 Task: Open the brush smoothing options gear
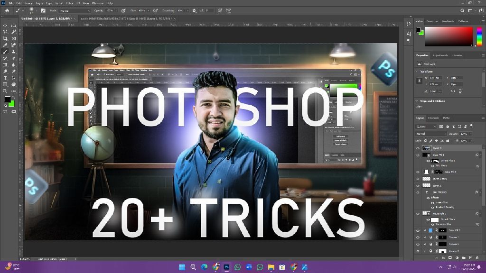click(x=194, y=10)
